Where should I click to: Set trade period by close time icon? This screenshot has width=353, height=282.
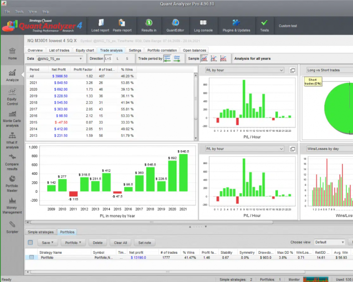[176, 58]
